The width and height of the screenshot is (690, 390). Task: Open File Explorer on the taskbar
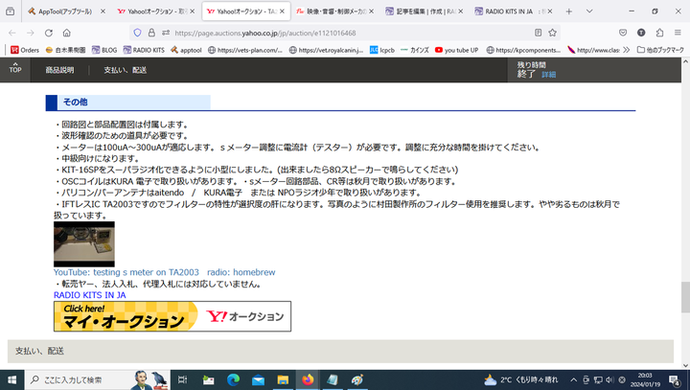pos(283,379)
